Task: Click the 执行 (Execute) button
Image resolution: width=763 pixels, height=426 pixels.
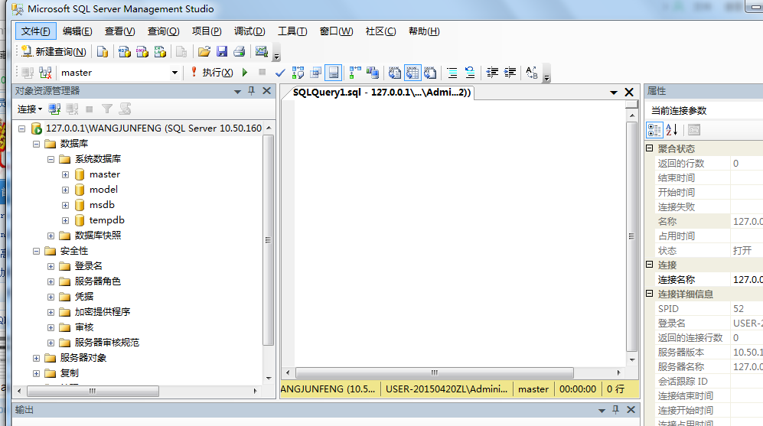Action: click(x=212, y=73)
